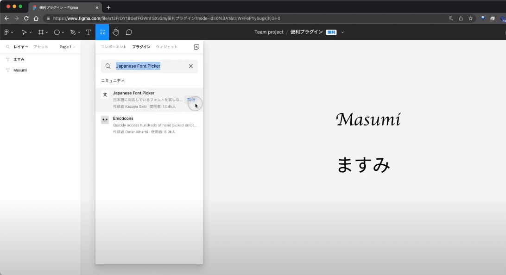506x275 pixels.
Task: Select the Ellipse shape tool
Action: coord(57,32)
